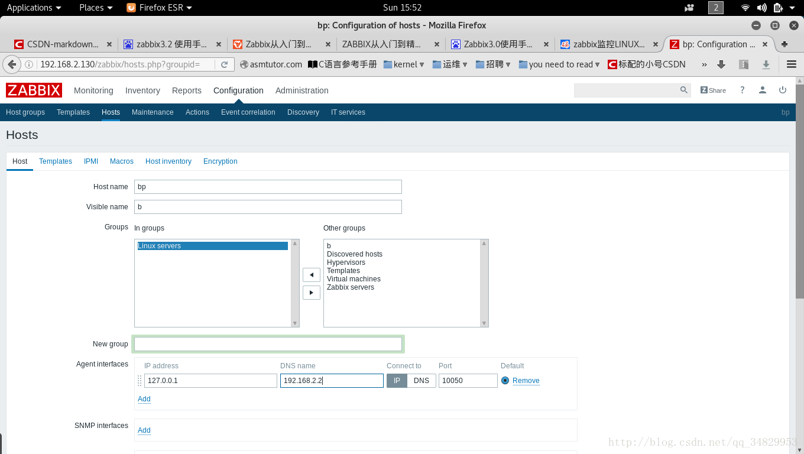Click the Wi-Fi status icon

pos(745,8)
